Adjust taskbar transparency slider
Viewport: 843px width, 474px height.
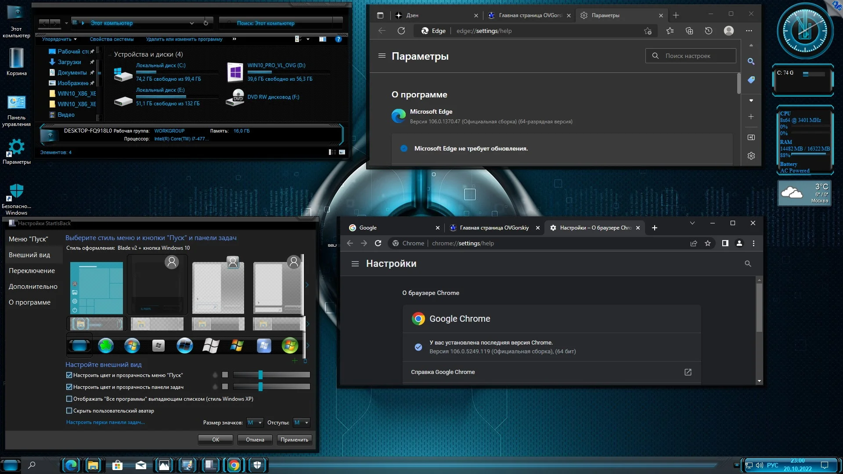coord(261,387)
